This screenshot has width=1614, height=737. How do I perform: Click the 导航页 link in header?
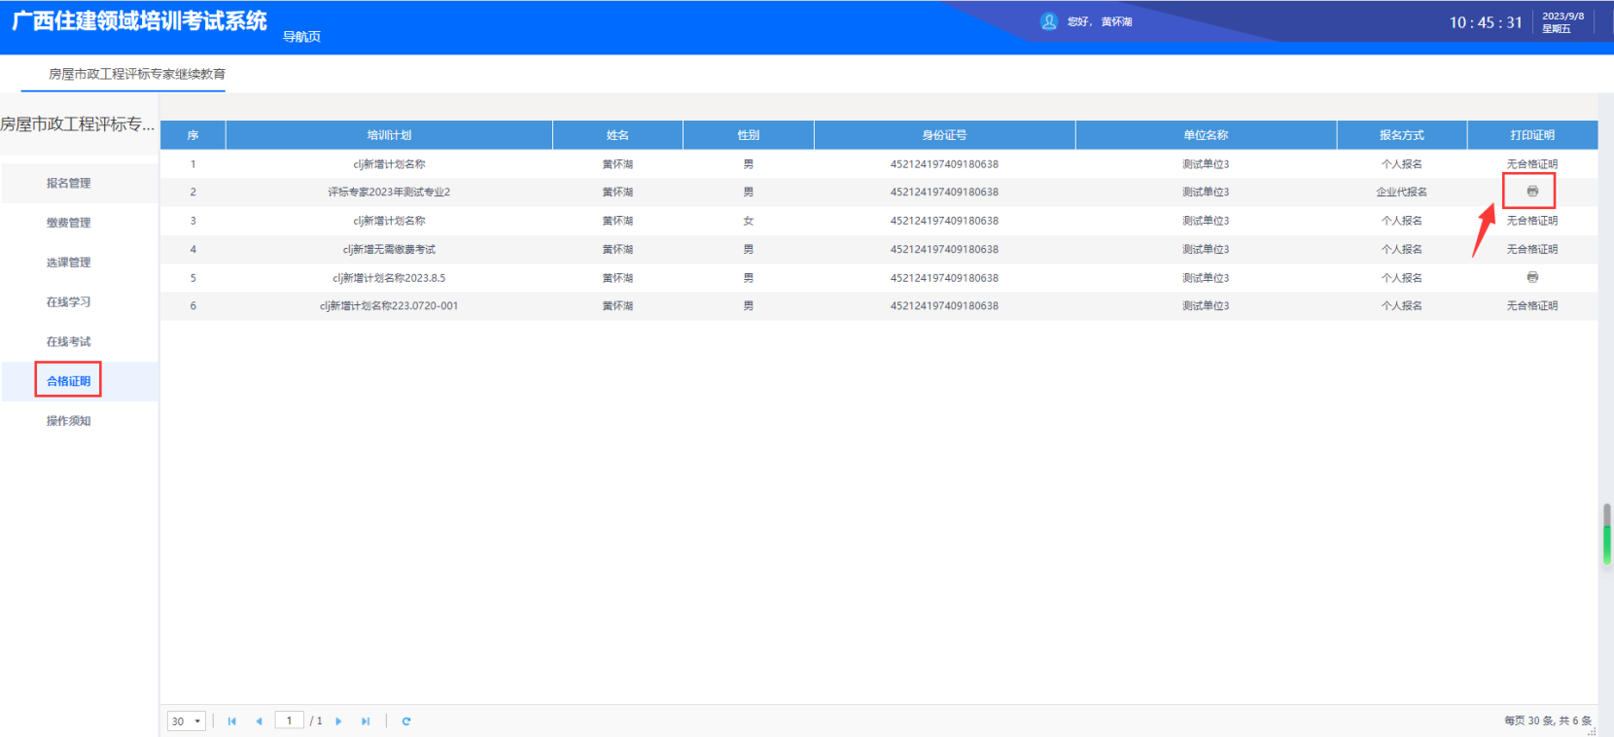(x=301, y=37)
